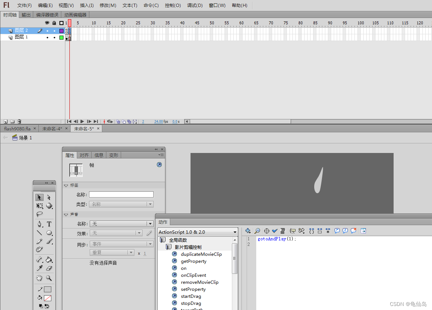432x310 pixels.
Task: Toggle lock dot for 图层 2
Action: [x=54, y=31]
